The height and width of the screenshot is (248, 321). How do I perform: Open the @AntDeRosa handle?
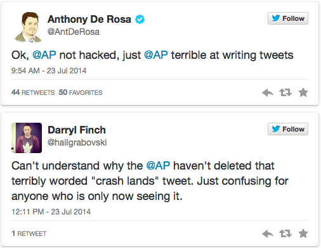tap(74, 32)
